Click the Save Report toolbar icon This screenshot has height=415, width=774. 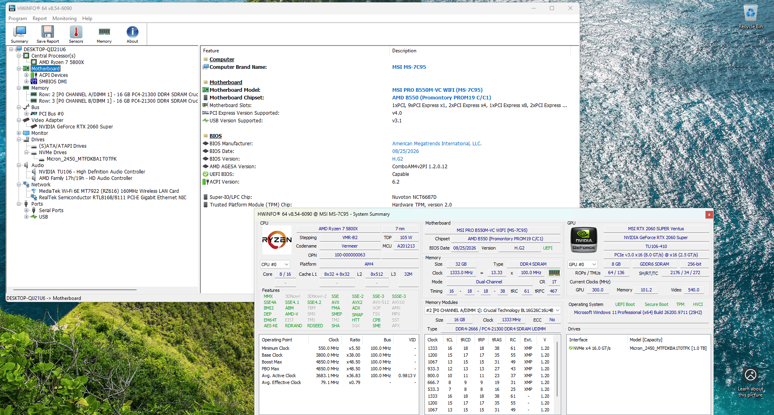click(48, 35)
